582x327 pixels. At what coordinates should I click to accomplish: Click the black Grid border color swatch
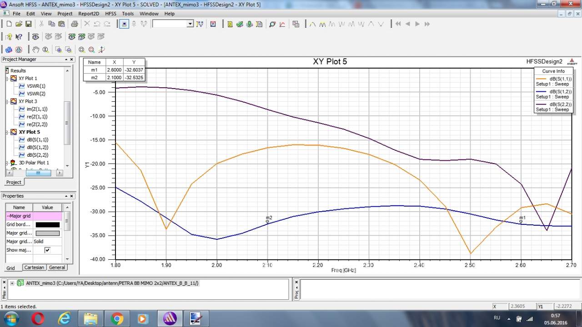(x=47, y=224)
